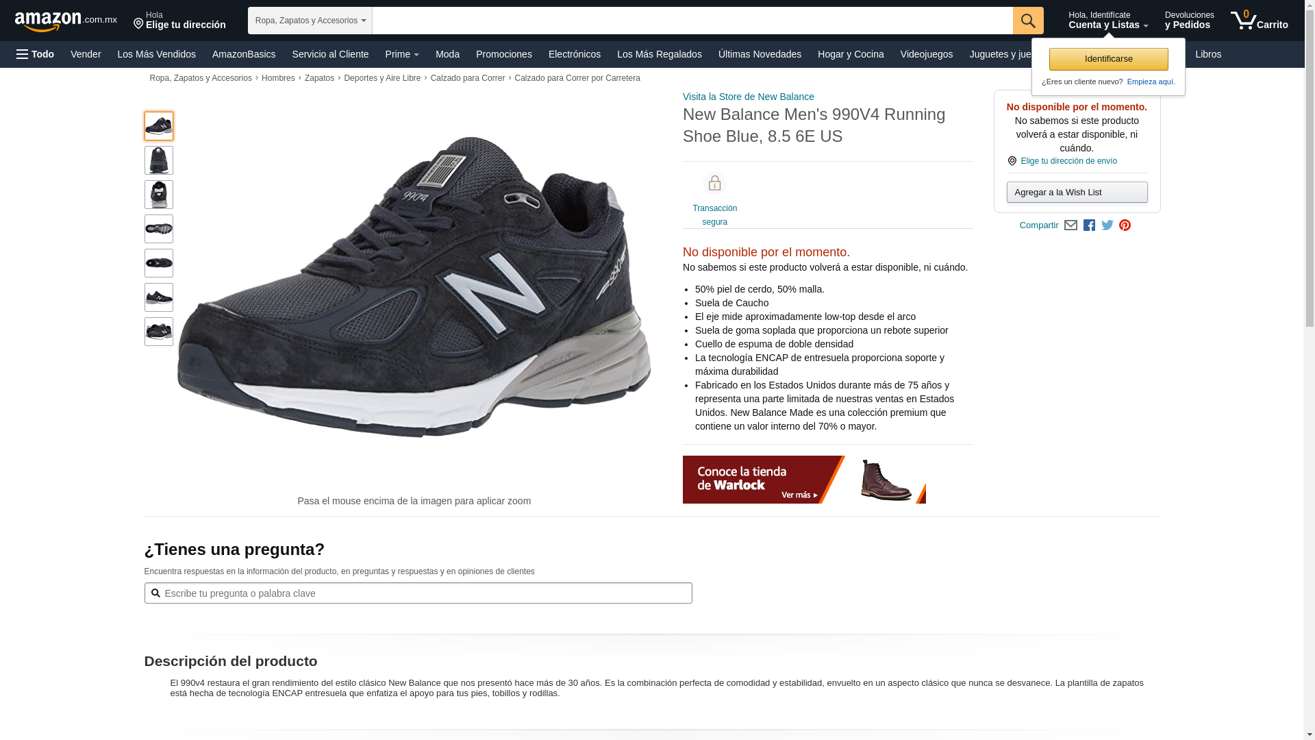Go to Amazon.com.mx home logo
Viewport: 1315px width, 740px height.
[66, 21]
